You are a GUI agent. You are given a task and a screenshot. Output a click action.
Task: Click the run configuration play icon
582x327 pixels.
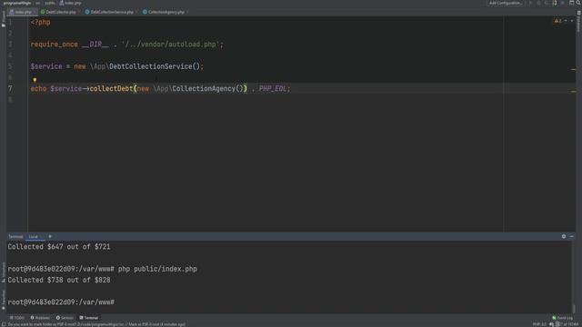(x=530, y=3)
